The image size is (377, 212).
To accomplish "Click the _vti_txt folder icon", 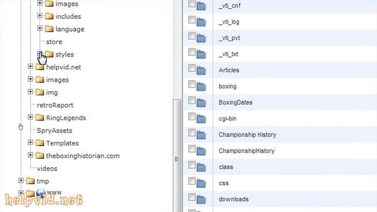I will (x=201, y=54).
